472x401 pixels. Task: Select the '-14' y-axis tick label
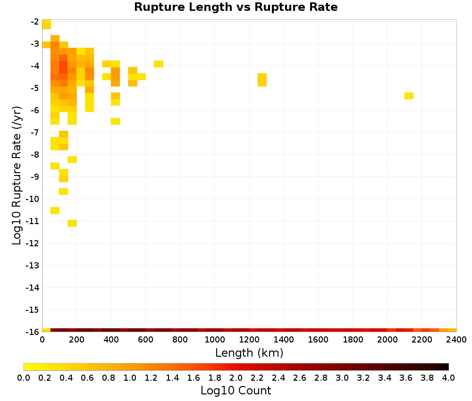click(x=33, y=288)
